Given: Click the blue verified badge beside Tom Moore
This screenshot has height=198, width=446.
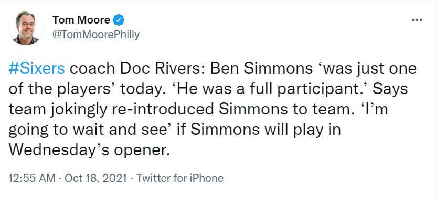Looking at the screenshot, I should tap(119, 20).
